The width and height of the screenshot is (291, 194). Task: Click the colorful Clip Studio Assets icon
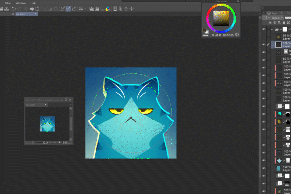[108, 8]
